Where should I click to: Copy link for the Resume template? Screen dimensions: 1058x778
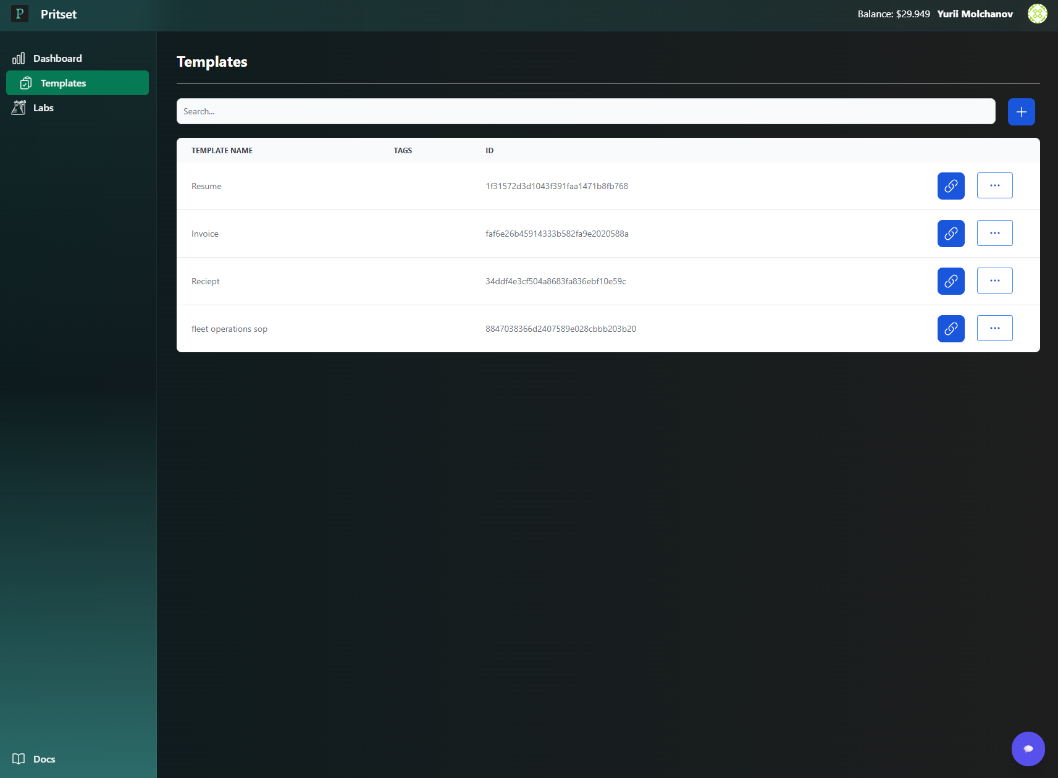[951, 186]
